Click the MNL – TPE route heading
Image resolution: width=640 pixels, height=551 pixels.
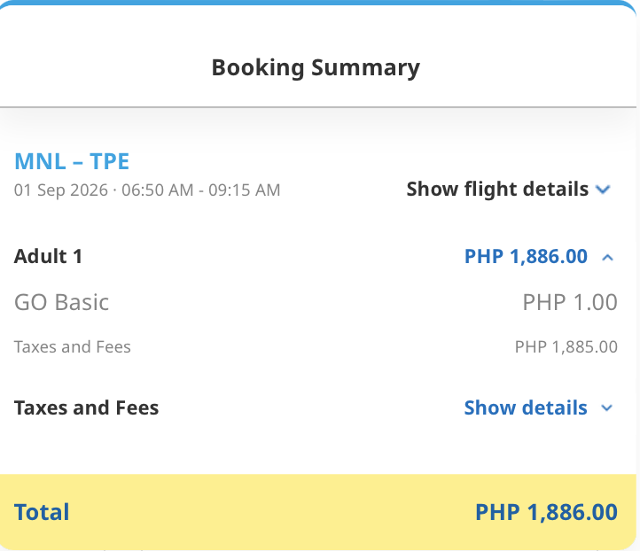pos(72,161)
